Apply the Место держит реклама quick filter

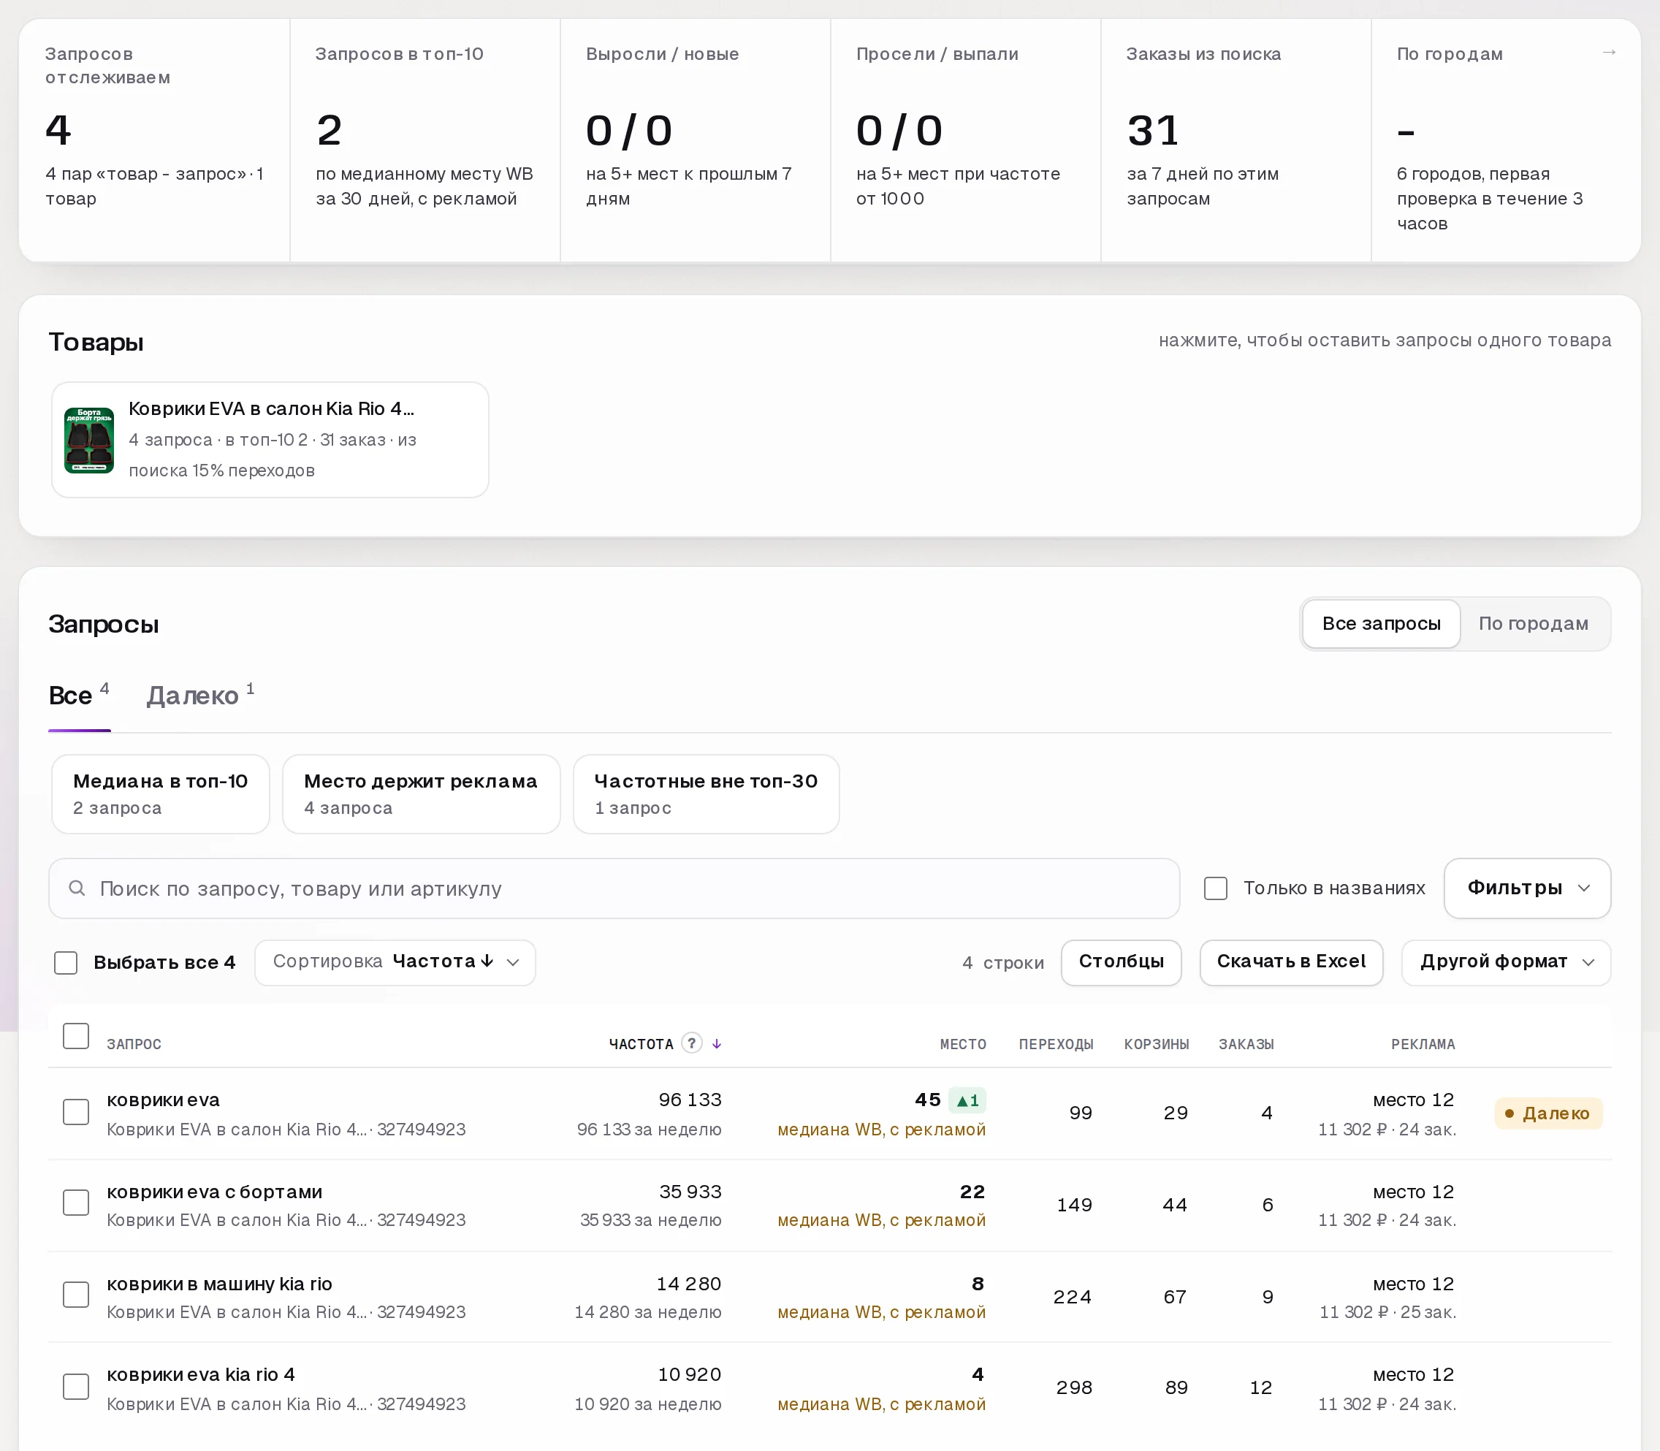pyautogui.click(x=421, y=793)
